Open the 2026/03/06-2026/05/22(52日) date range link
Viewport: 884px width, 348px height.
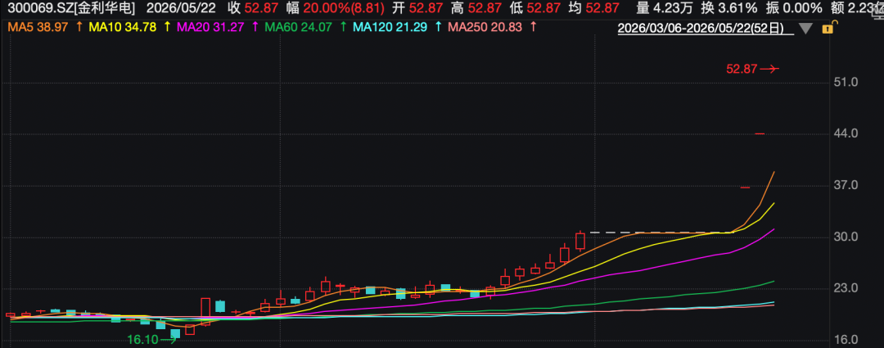coord(704,28)
